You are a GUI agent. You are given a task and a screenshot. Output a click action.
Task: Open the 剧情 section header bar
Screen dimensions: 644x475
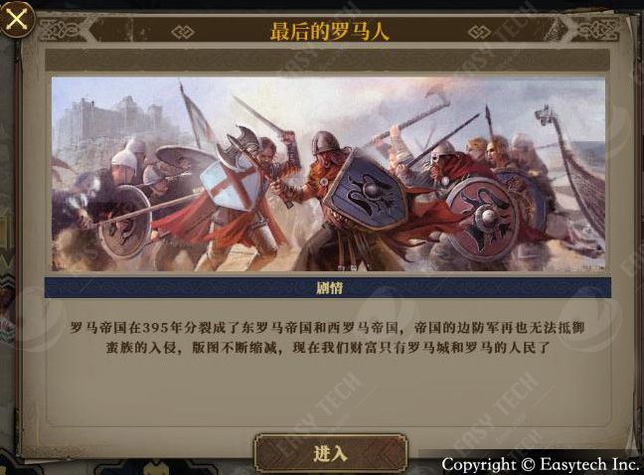coord(328,288)
